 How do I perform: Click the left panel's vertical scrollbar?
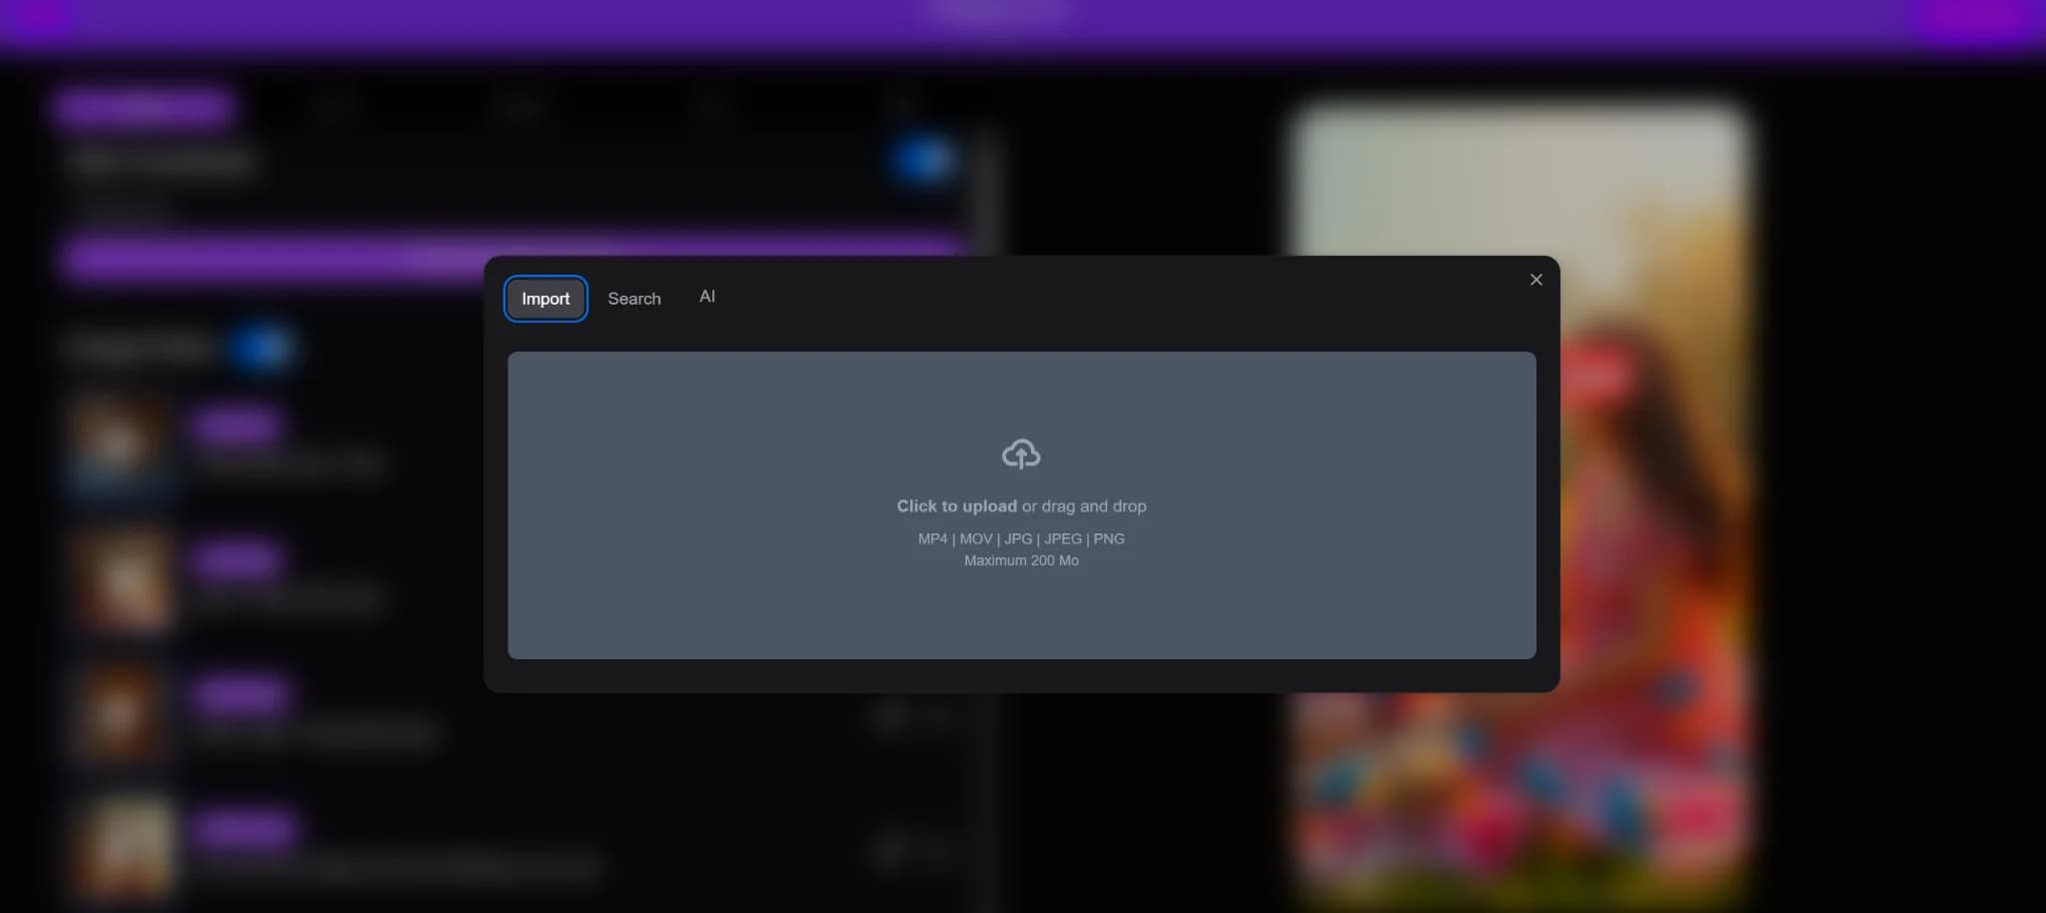(x=987, y=190)
